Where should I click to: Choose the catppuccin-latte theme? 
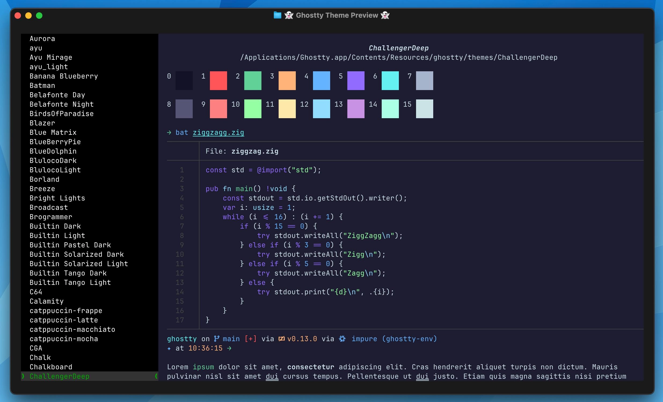tap(64, 320)
